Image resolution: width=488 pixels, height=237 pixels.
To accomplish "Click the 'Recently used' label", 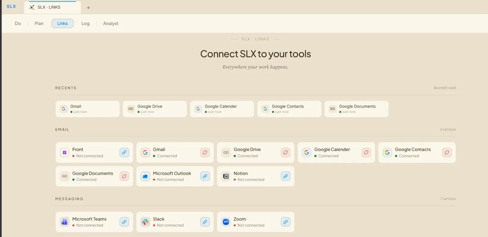I will (x=445, y=88).
